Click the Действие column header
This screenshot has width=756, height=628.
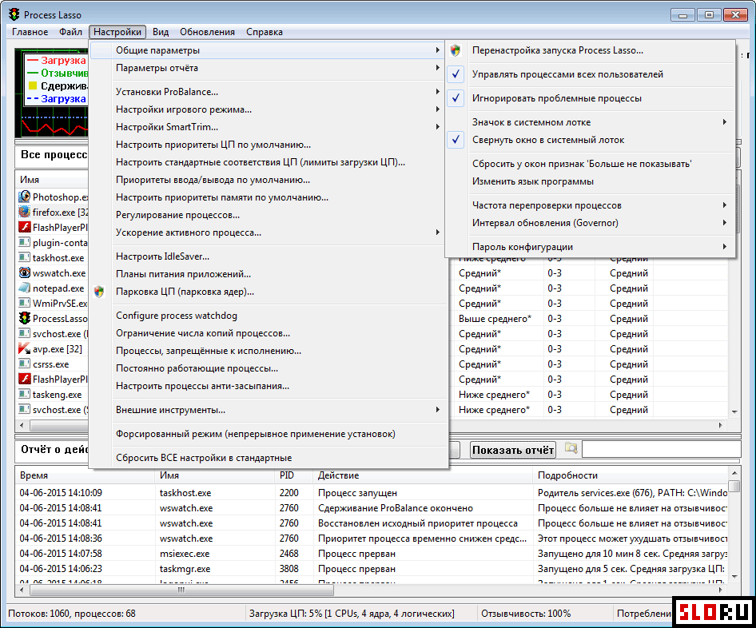tap(424, 475)
